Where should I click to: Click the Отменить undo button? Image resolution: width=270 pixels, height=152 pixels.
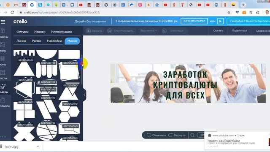(x=157, y=135)
